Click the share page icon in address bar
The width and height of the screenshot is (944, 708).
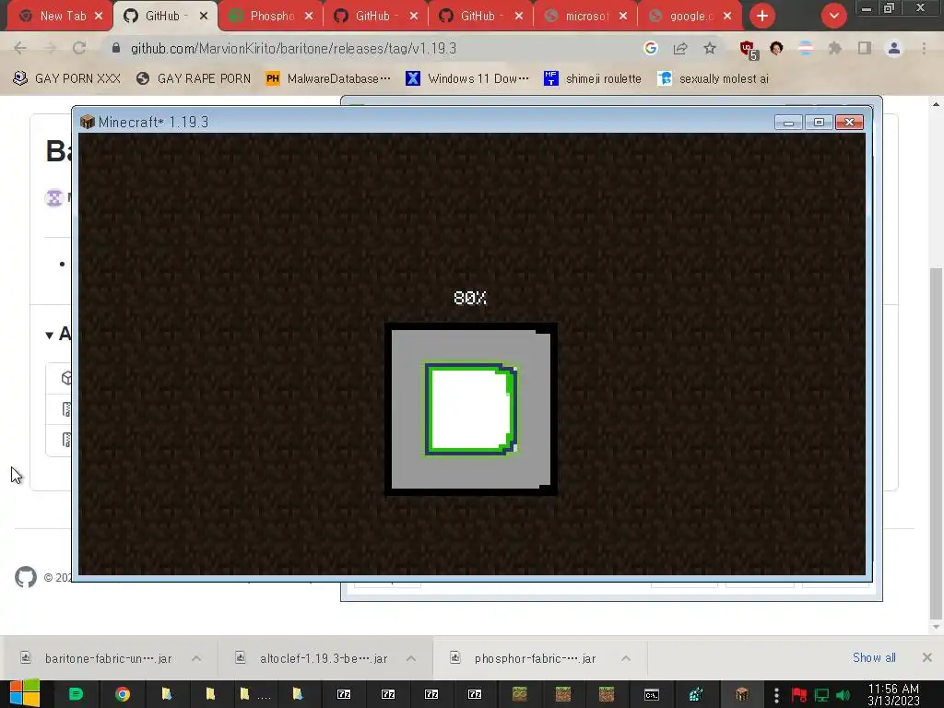(x=680, y=48)
